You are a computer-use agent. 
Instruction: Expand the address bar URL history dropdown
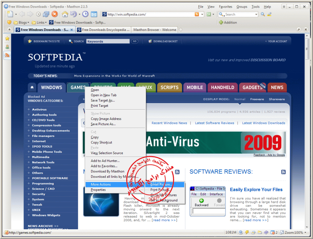202,14
